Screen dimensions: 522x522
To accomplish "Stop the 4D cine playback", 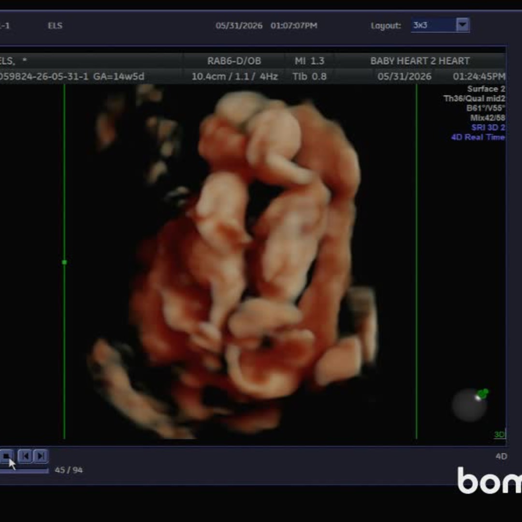I will pos(6,456).
